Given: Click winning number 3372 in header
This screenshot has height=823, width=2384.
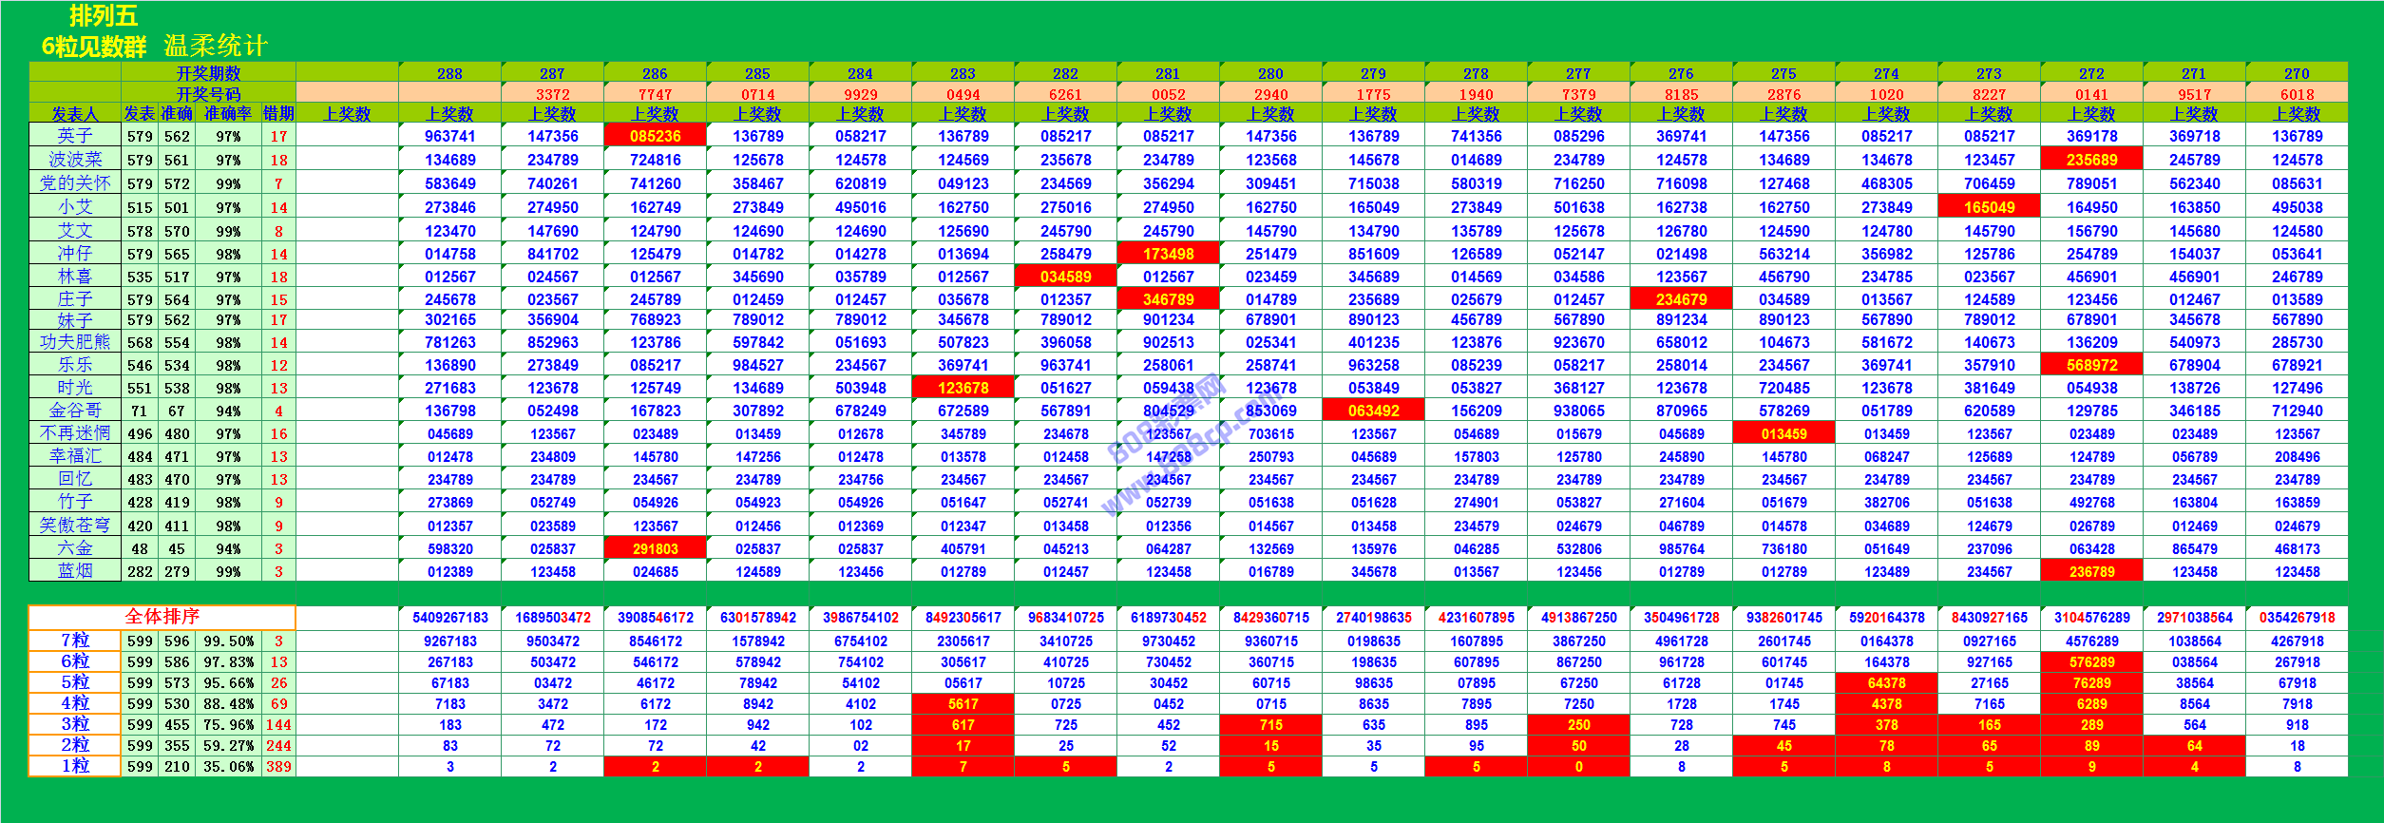Looking at the screenshot, I should (552, 94).
